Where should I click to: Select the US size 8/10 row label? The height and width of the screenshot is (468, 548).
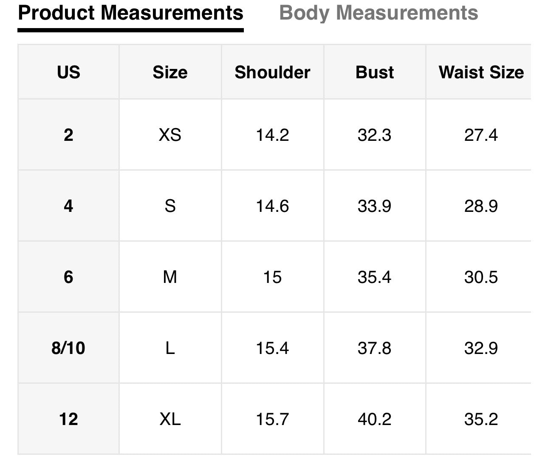[68, 348]
